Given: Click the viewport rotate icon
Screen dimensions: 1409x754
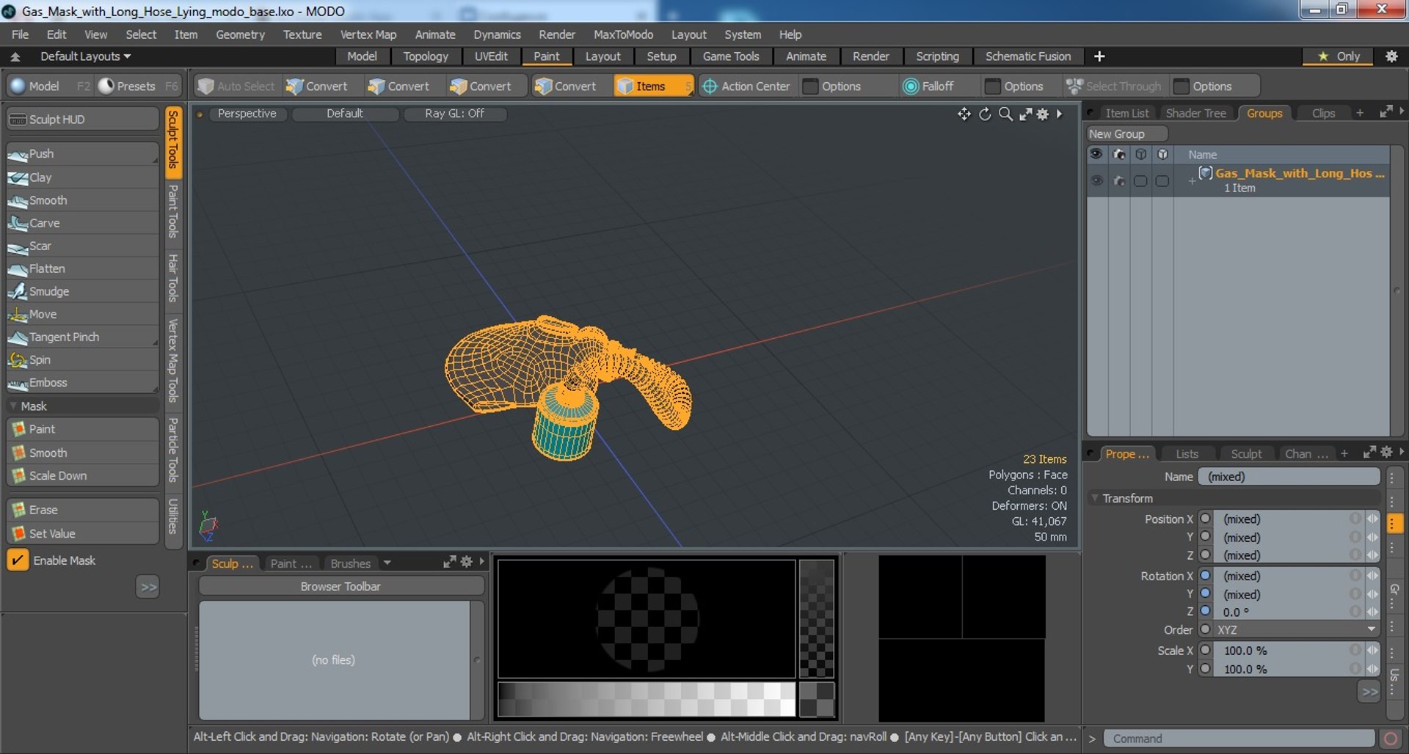Looking at the screenshot, I should click(x=985, y=114).
